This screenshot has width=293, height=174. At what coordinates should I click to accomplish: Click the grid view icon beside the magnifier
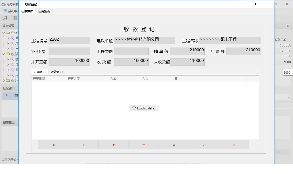(x=15, y=18)
